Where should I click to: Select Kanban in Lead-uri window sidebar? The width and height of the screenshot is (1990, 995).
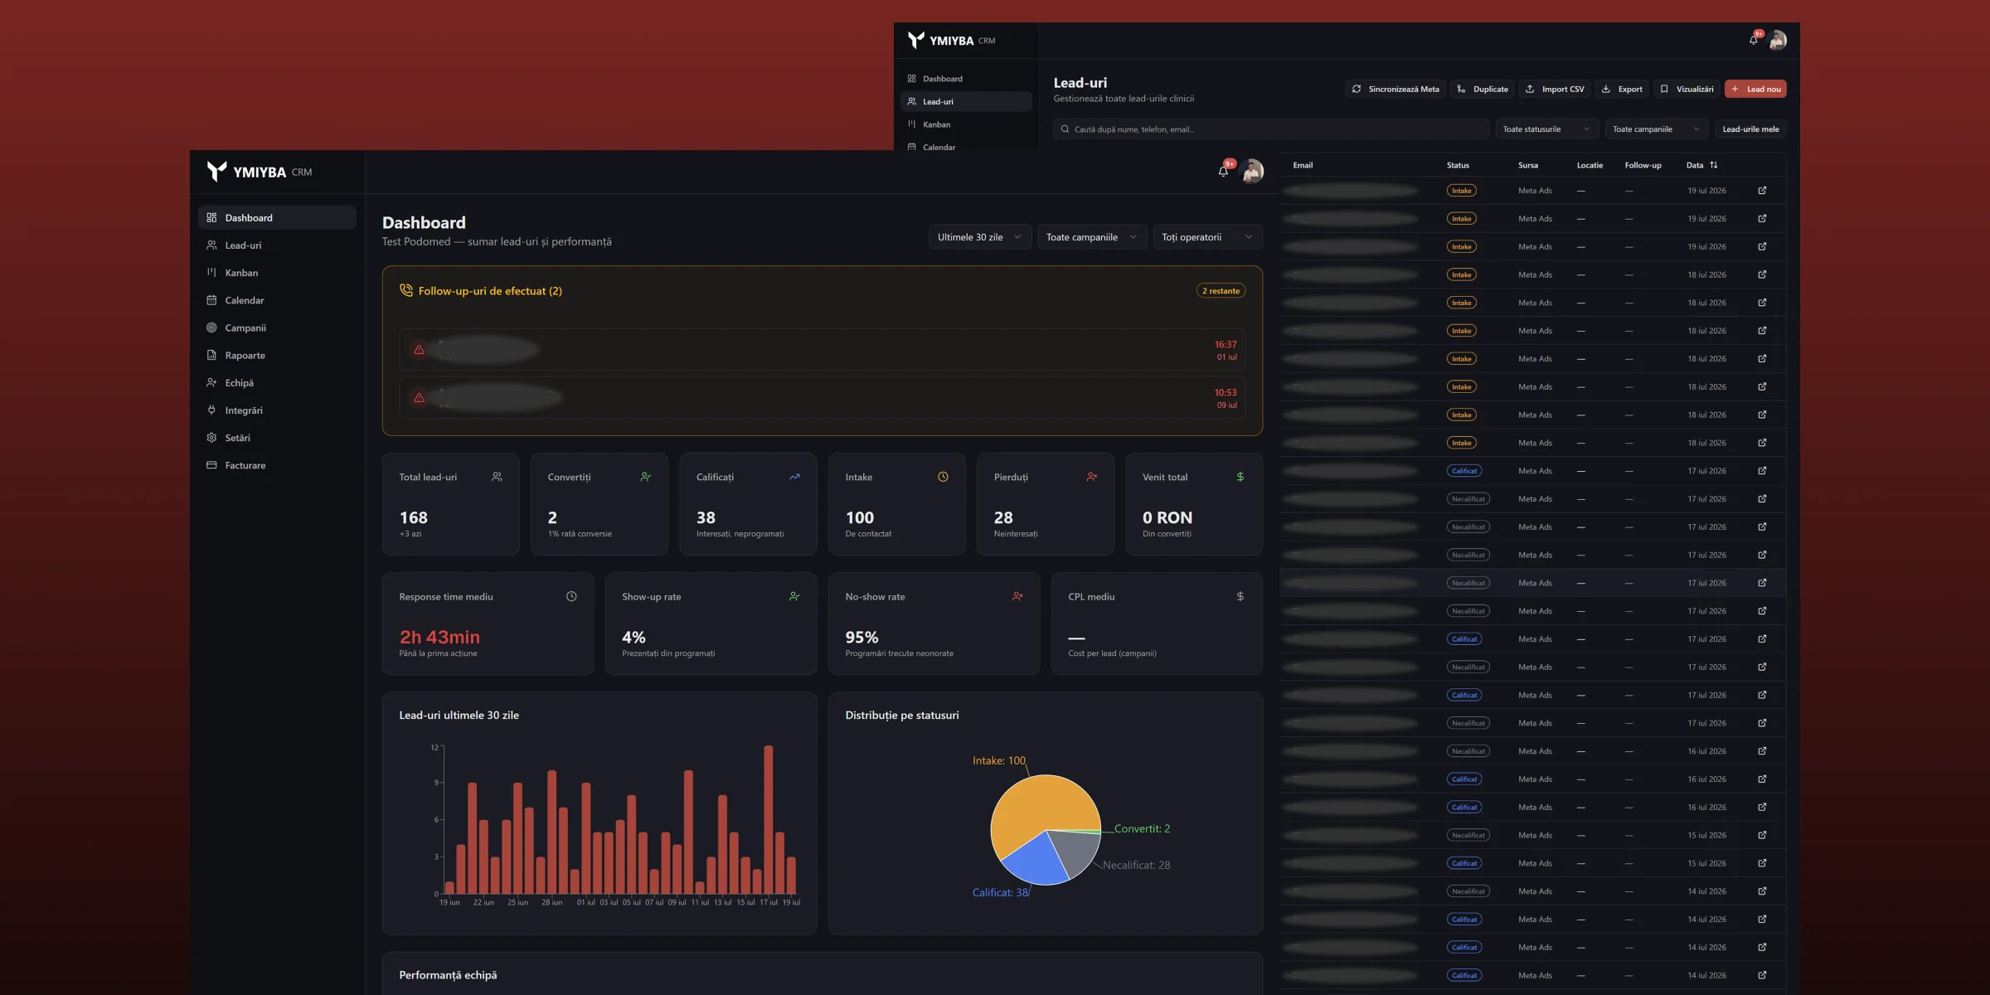click(x=966, y=124)
